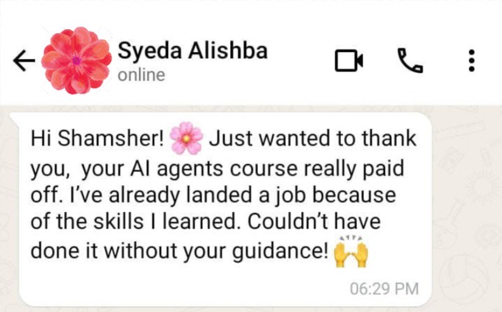Click the pink blossom emoji in message
This screenshot has height=312, width=502.
tap(186, 138)
